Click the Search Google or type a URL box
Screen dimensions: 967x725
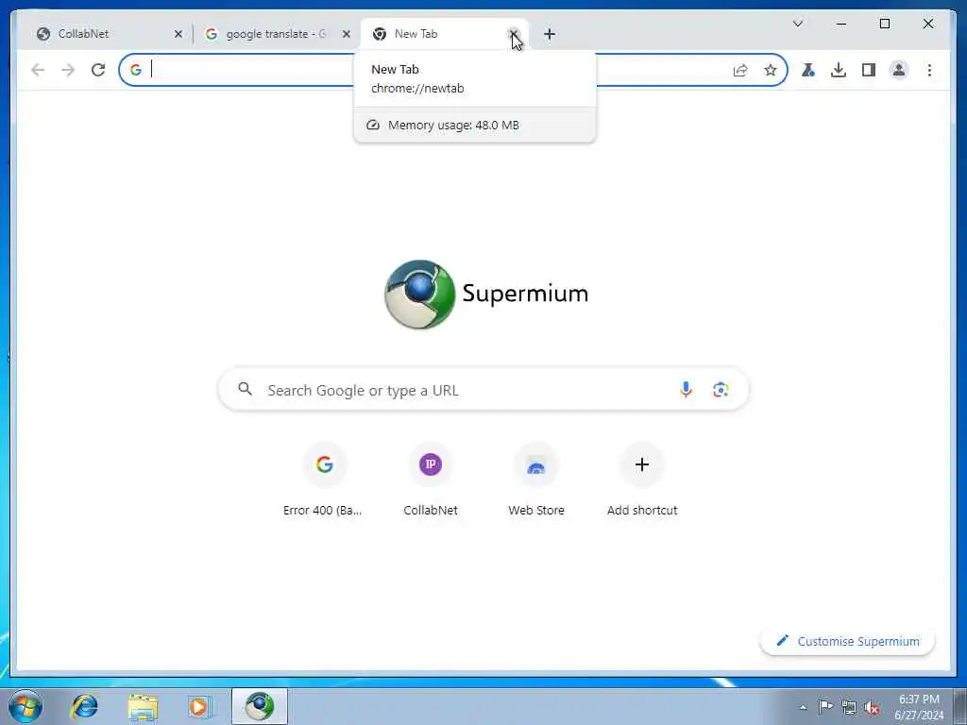[x=483, y=390]
